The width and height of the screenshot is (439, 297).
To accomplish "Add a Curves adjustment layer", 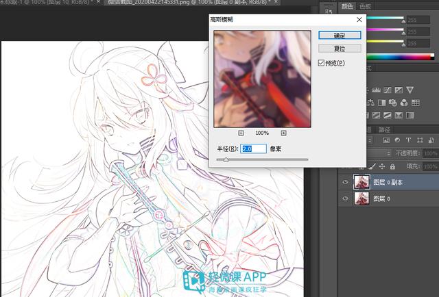I will (388, 90).
